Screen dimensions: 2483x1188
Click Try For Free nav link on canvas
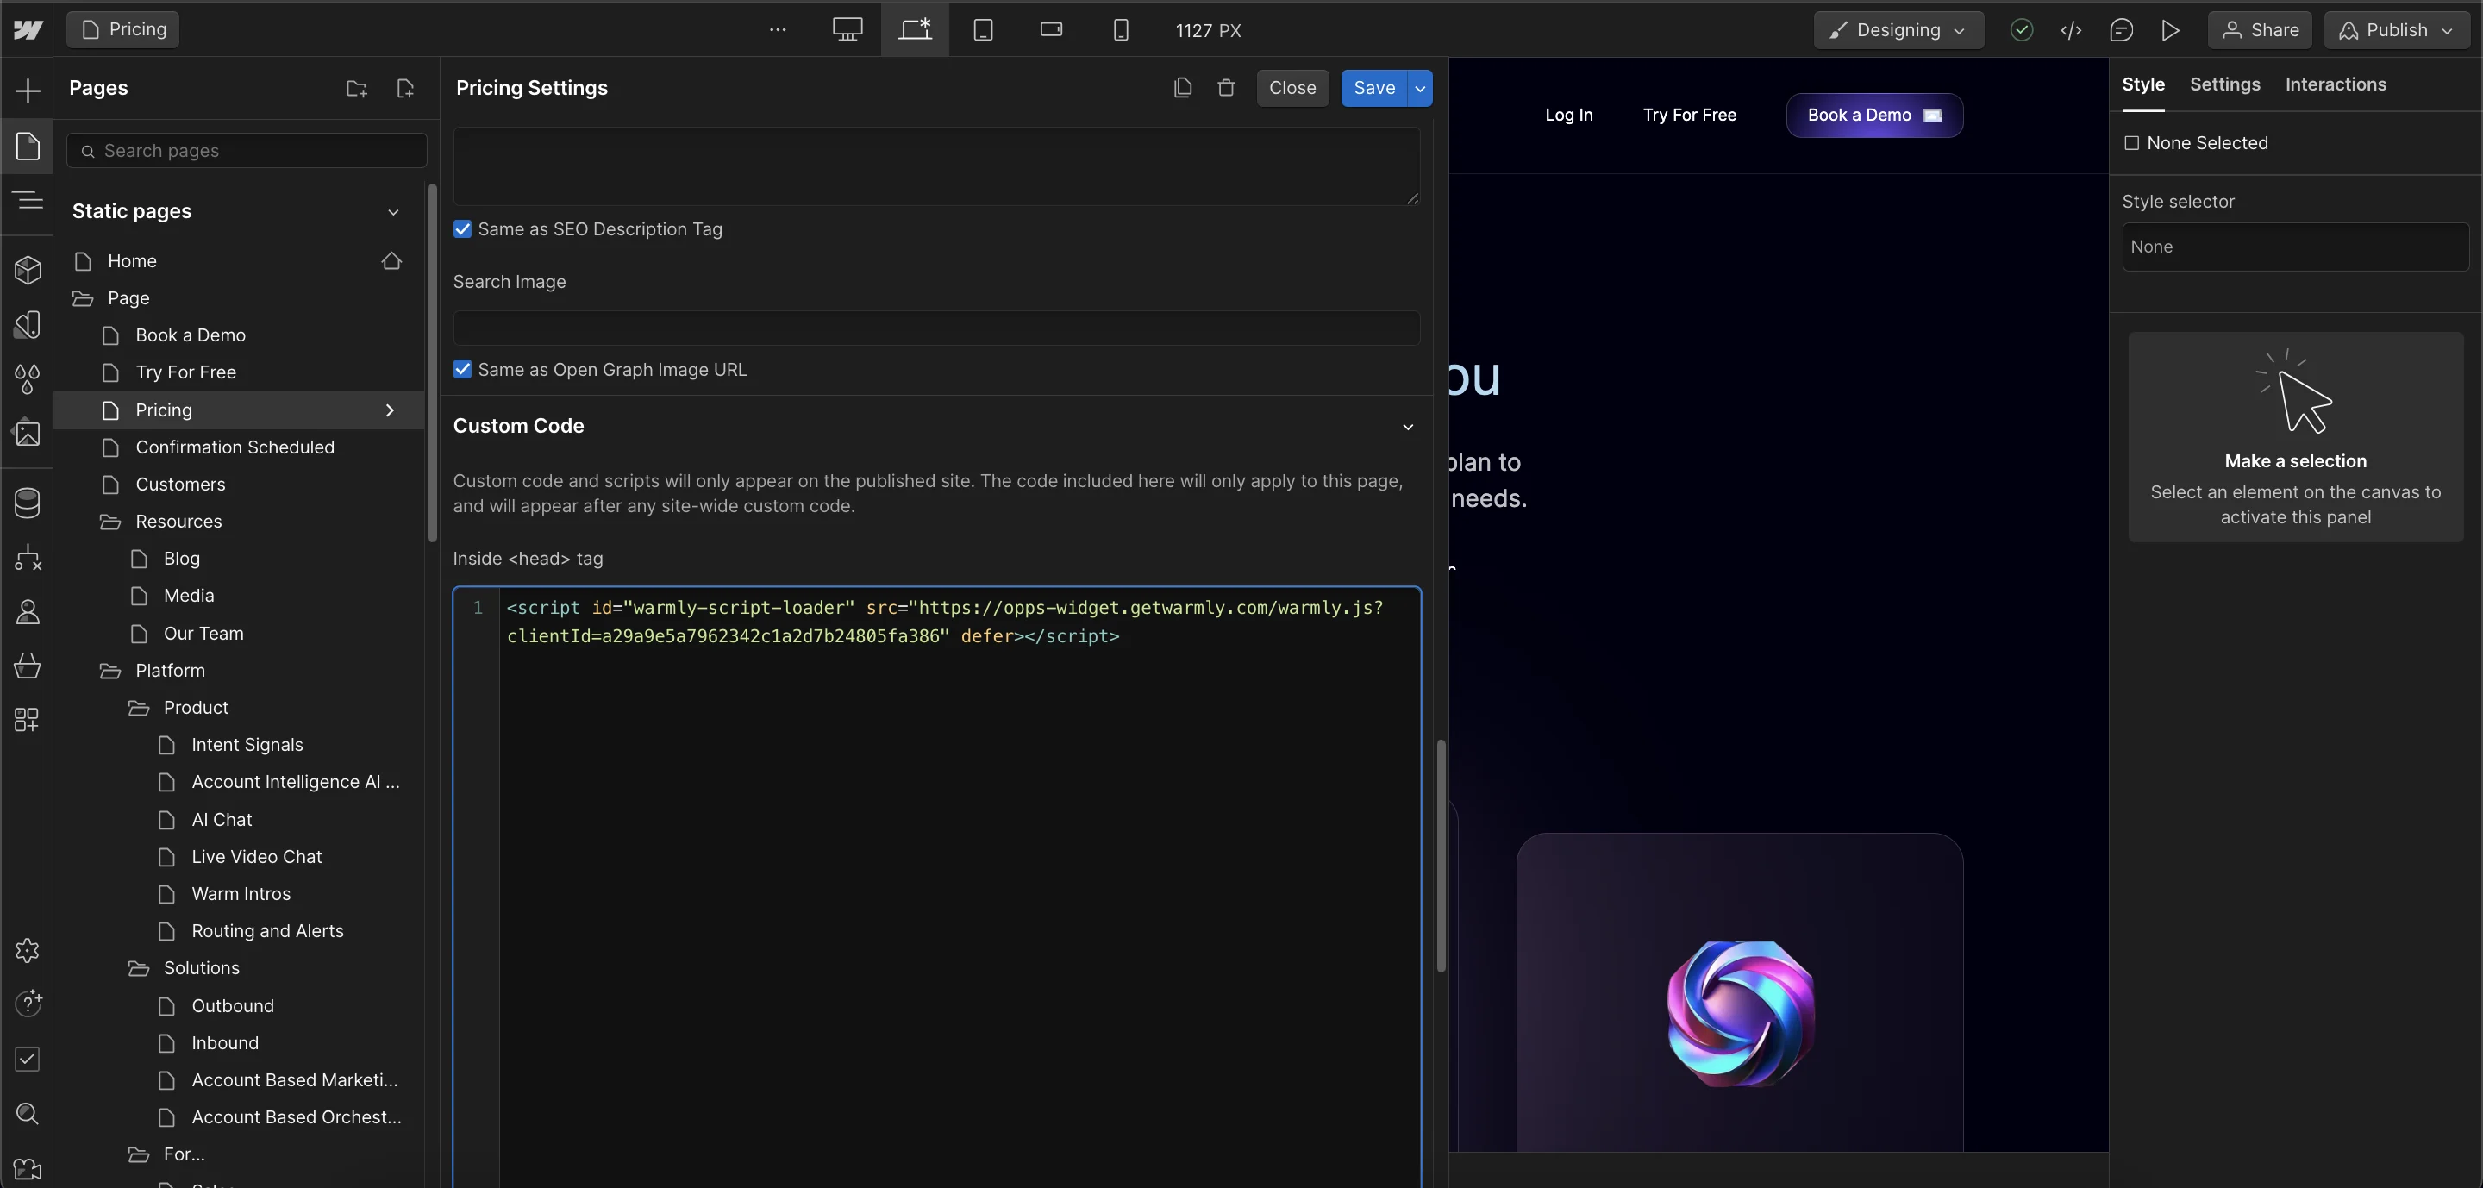coord(1690,115)
